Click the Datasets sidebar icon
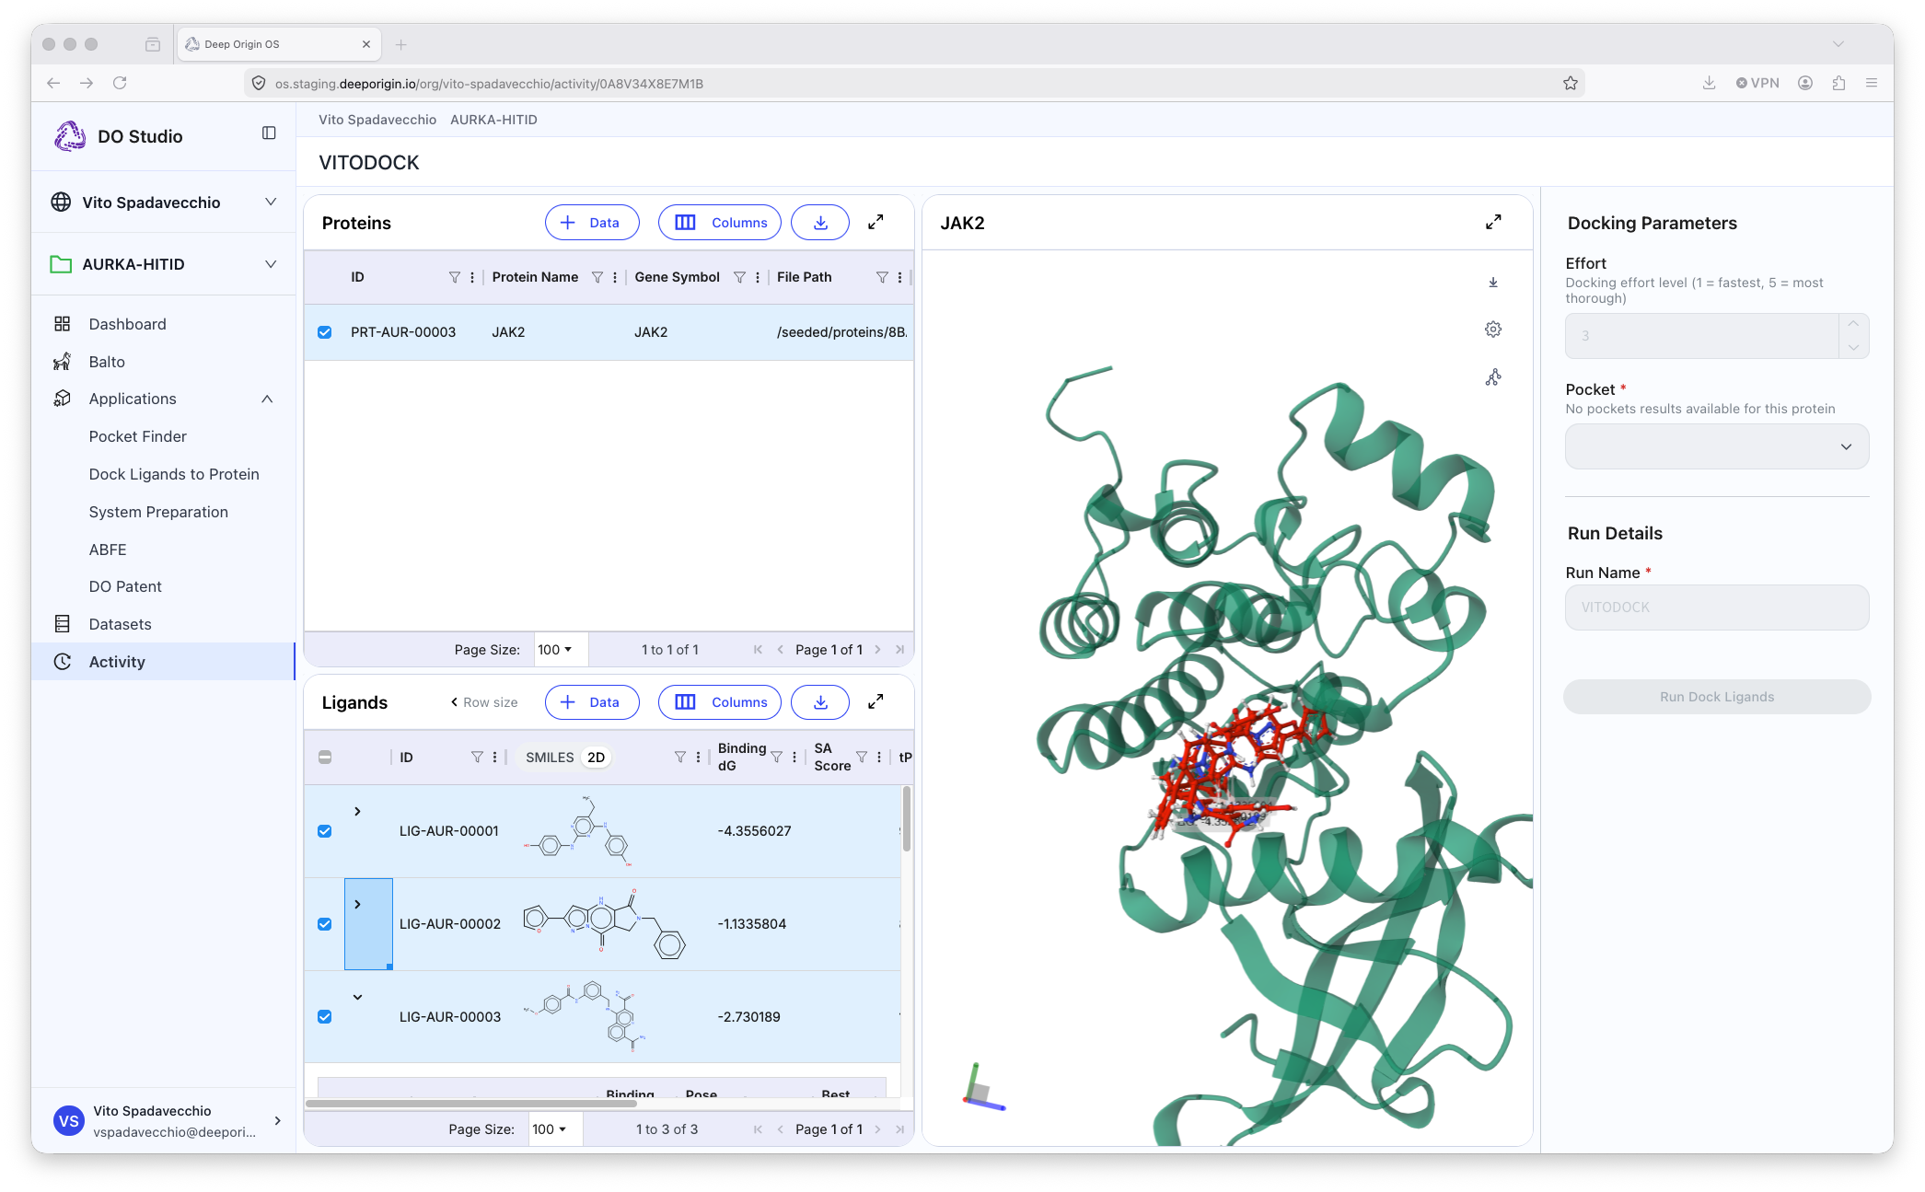 [63, 624]
